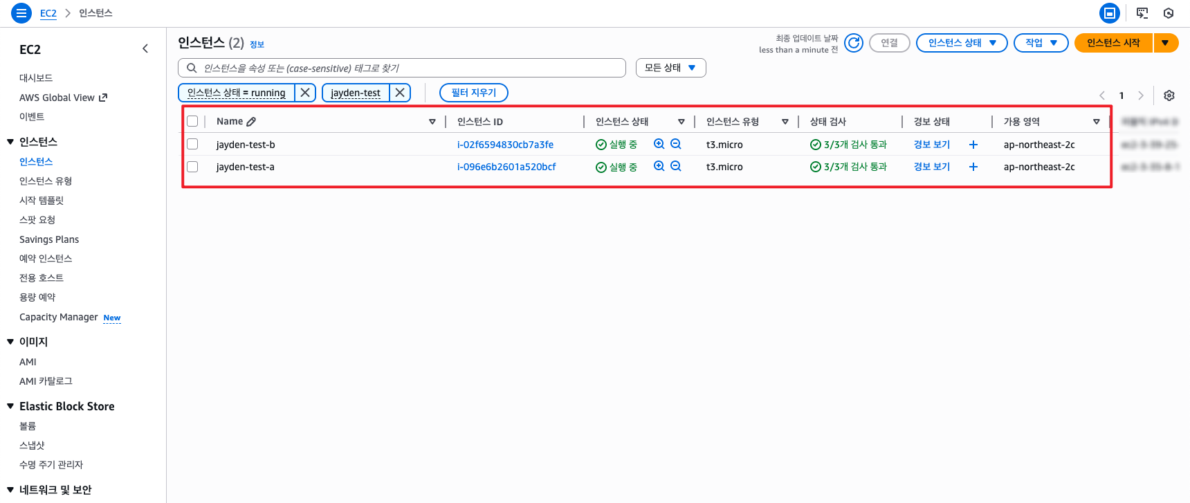1190x503 pixels.
Task: Open 볼륨 in the sidebar
Action: point(28,426)
